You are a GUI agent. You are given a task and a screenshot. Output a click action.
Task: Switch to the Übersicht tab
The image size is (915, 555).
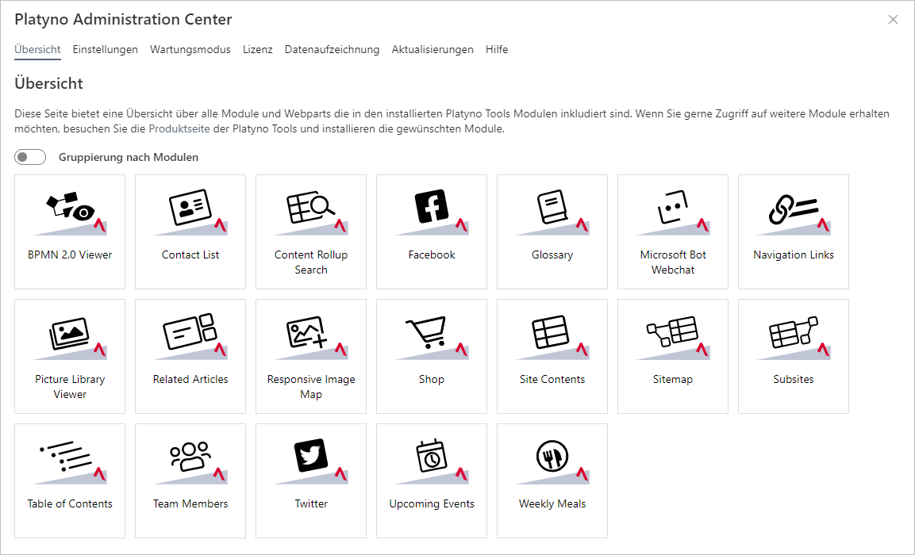37,49
